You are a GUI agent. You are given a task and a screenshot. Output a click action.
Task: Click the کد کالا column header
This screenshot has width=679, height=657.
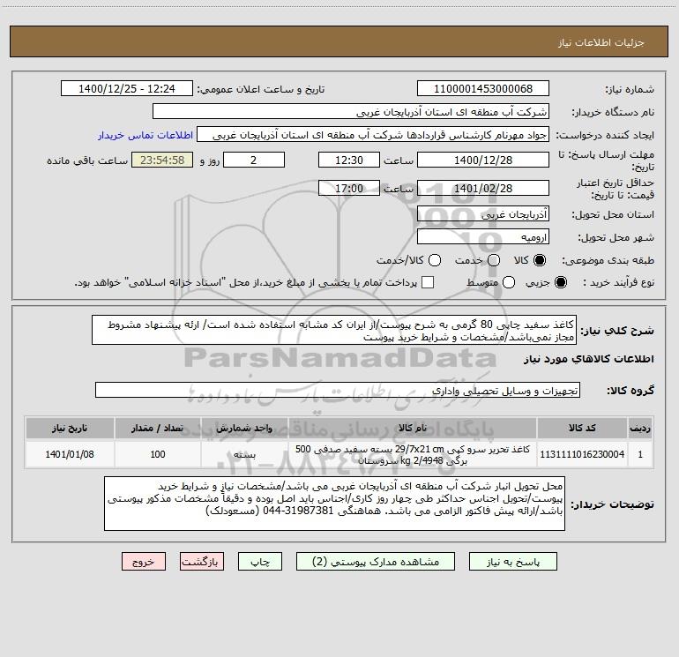pos(582,428)
